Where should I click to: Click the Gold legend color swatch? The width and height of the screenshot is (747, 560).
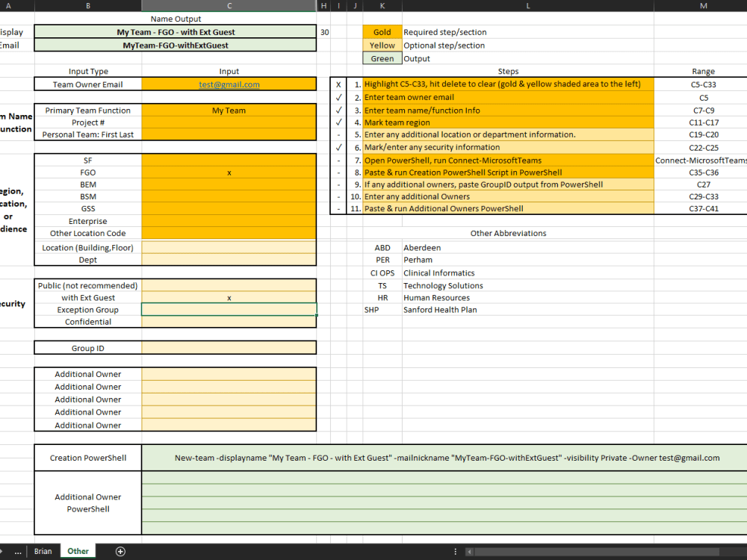coord(382,32)
